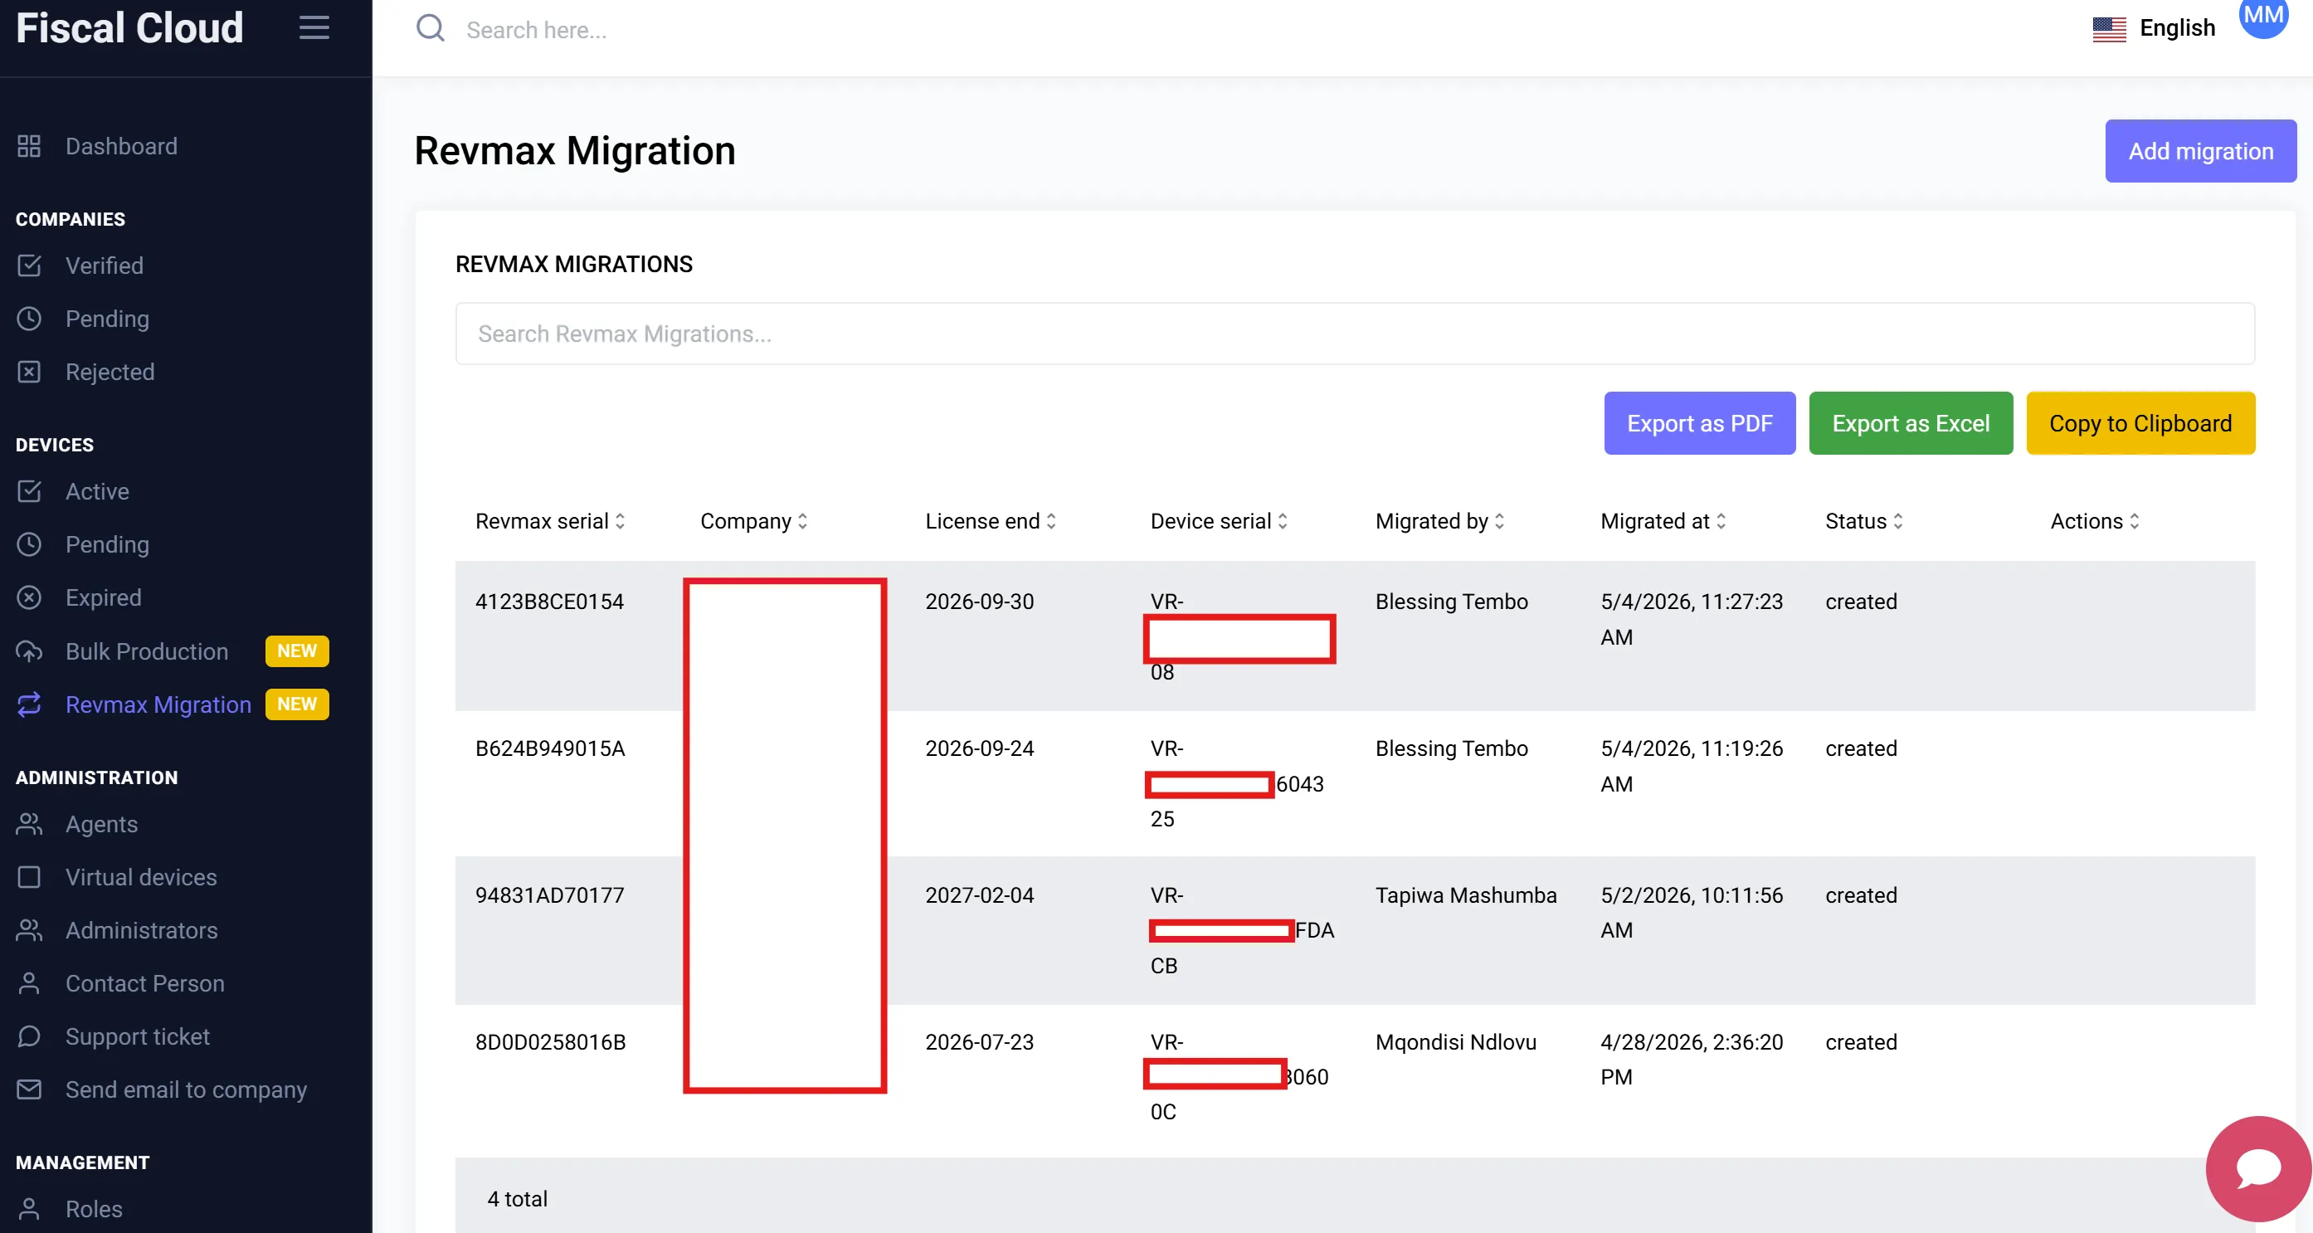Click the Administrators people icon
This screenshot has width=2313, height=1233.
tap(29, 929)
